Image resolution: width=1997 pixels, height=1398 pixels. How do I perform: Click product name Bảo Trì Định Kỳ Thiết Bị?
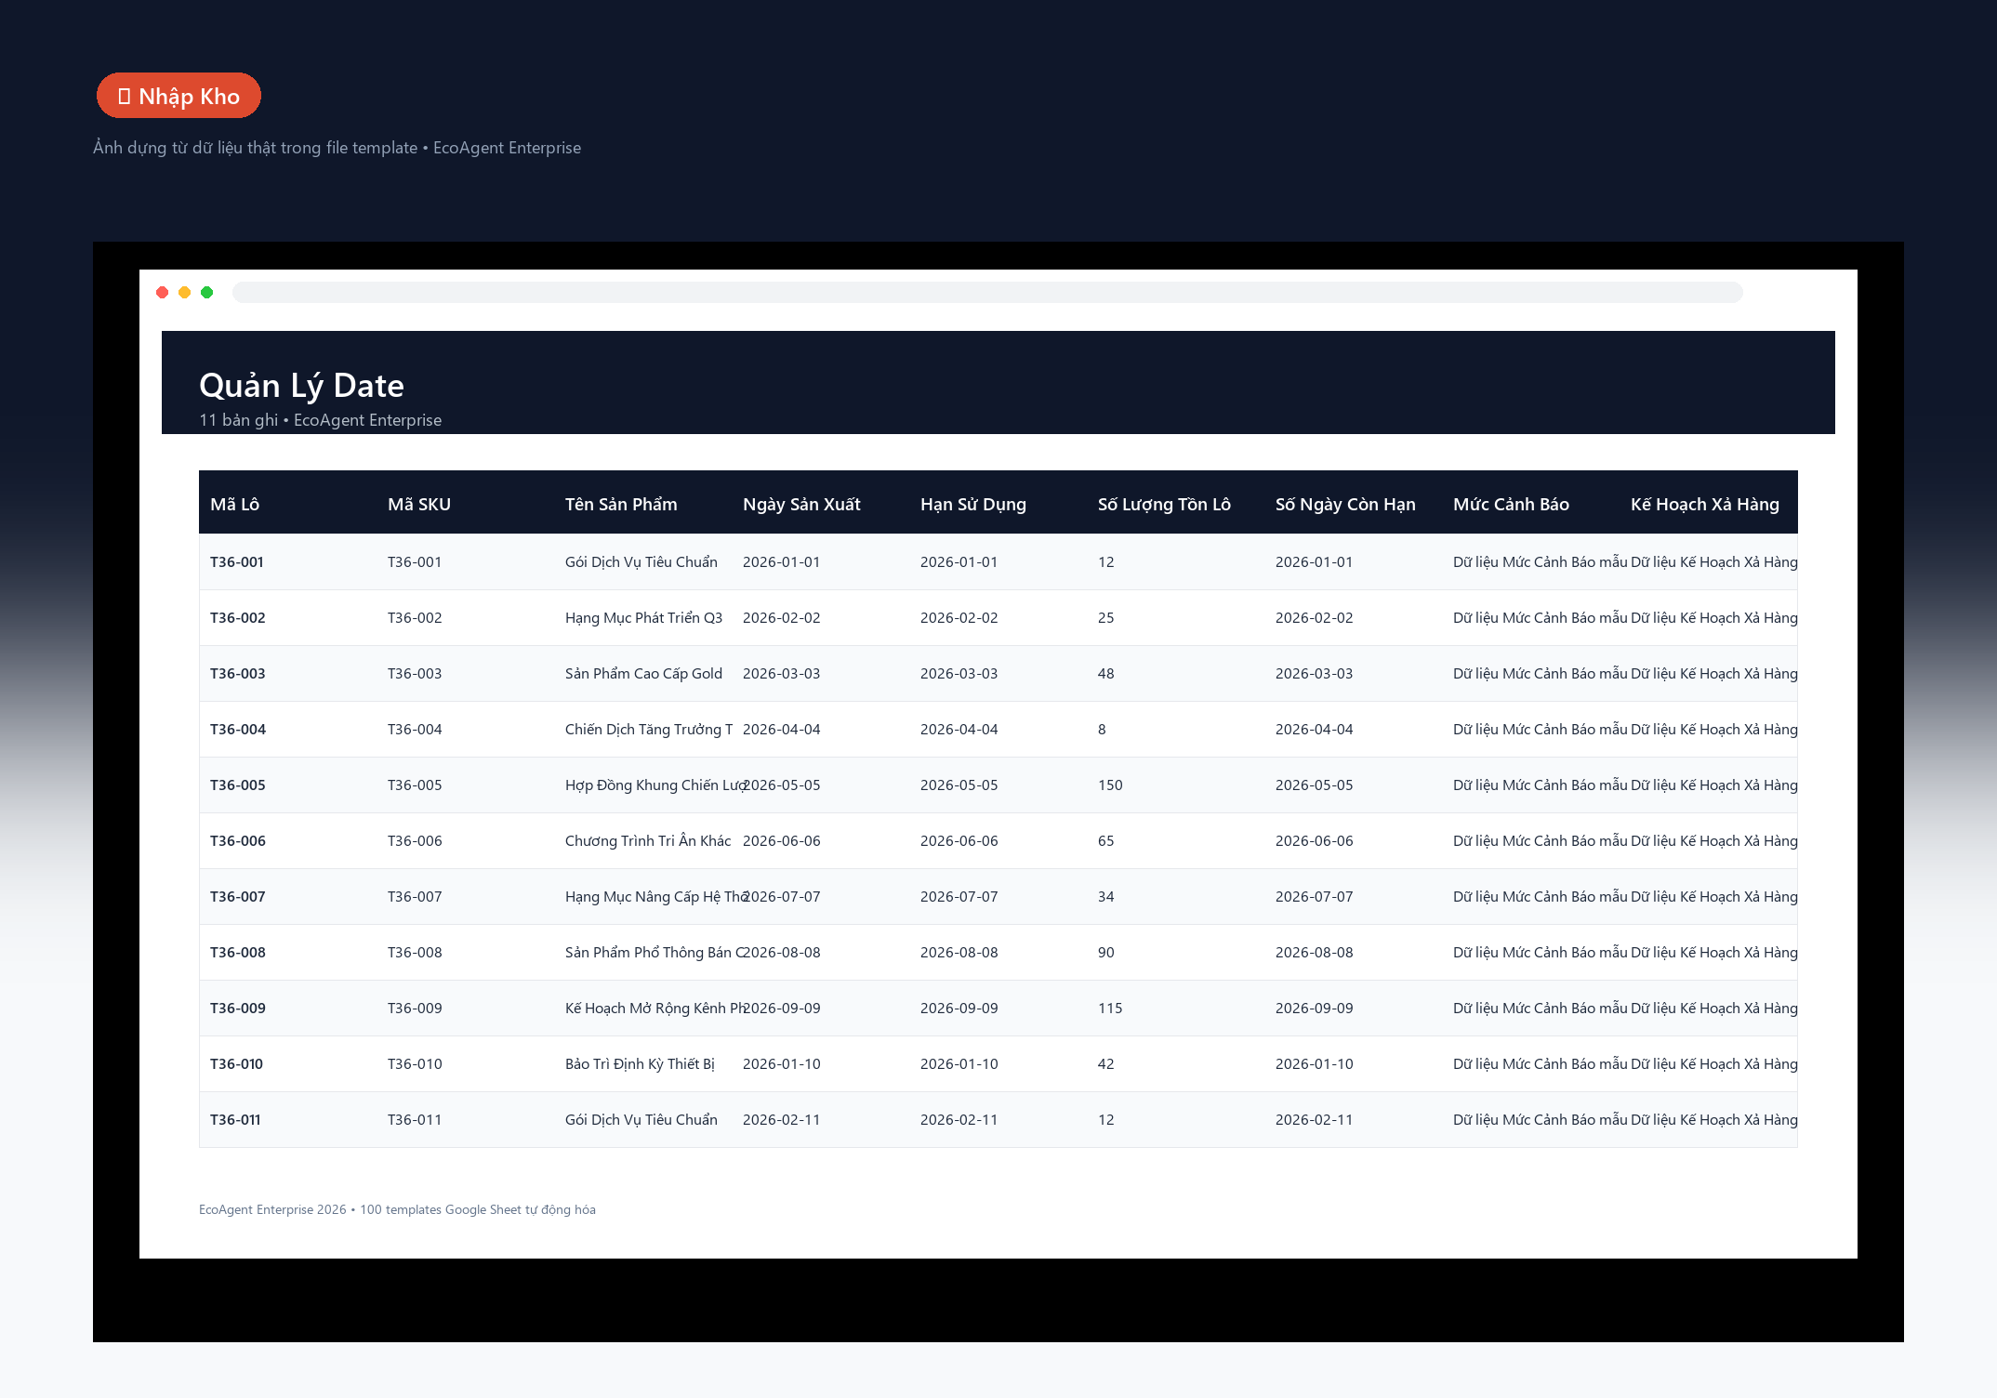click(640, 1063)
